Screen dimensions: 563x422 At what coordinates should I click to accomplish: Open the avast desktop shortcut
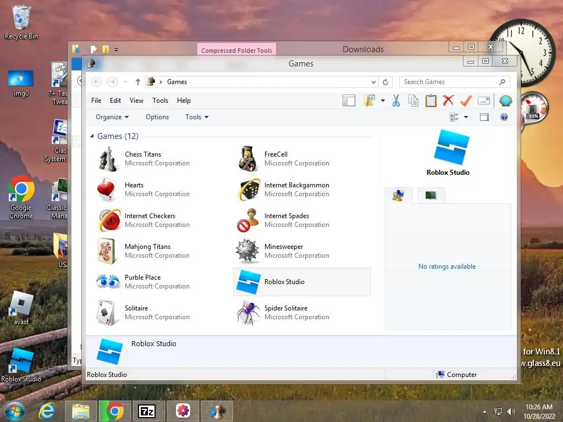pos(21,308)
